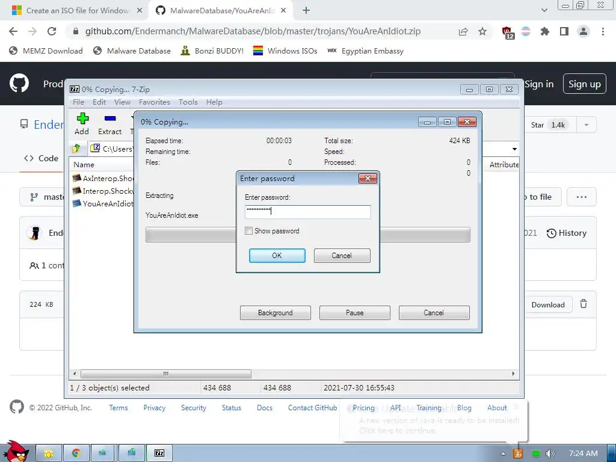Open the Code tab on GitHub
Image resolution: width=616 pixels, height=462 pixels.
point(42,158)
